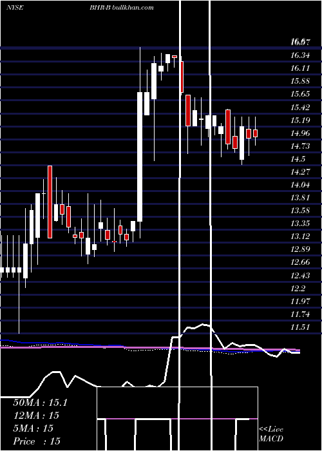This screenshot has height=451, width=322.
Task: Click the 14.5 price axis label
Action: coord(298,159)
